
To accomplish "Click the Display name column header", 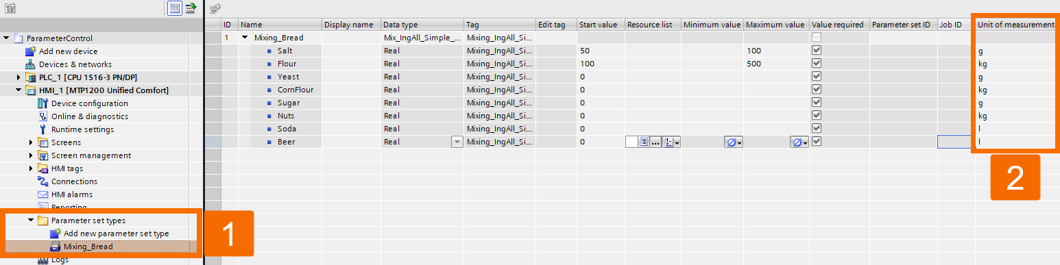I will (351, 25).
